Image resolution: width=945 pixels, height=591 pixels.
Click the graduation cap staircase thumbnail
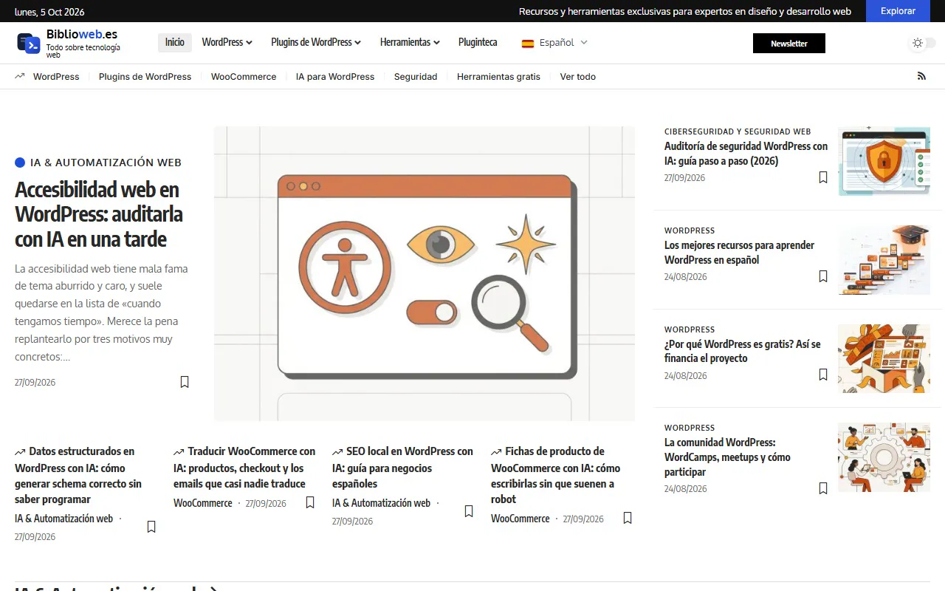[884, 260]
